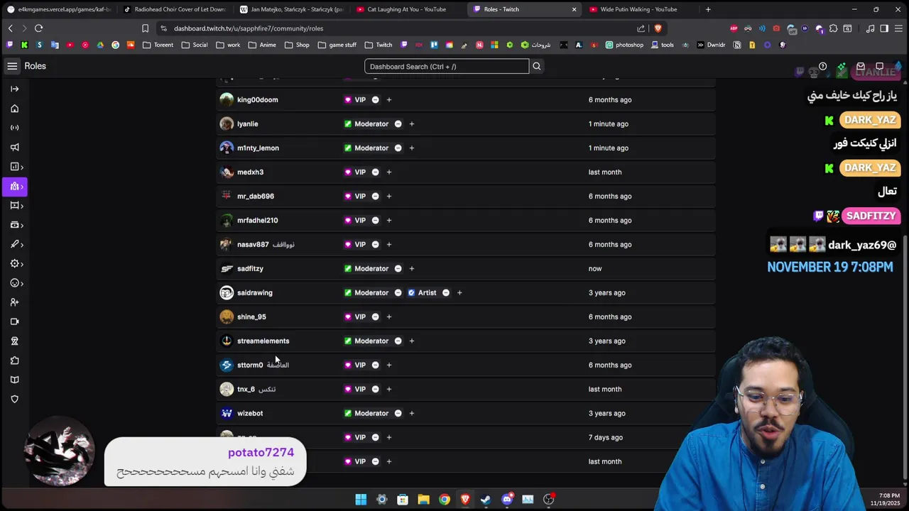Click Brave Shields lion icon in address bar
Image resolution: width=909 pixels, height=511 pixels.
(x=658, y=28)
